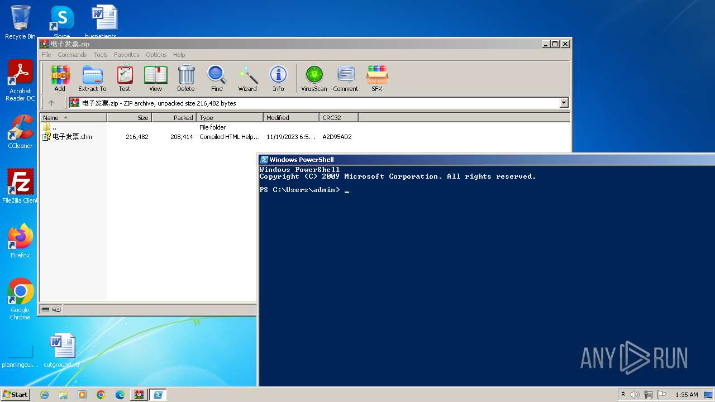Open the Commands menu

click(72, 55)
